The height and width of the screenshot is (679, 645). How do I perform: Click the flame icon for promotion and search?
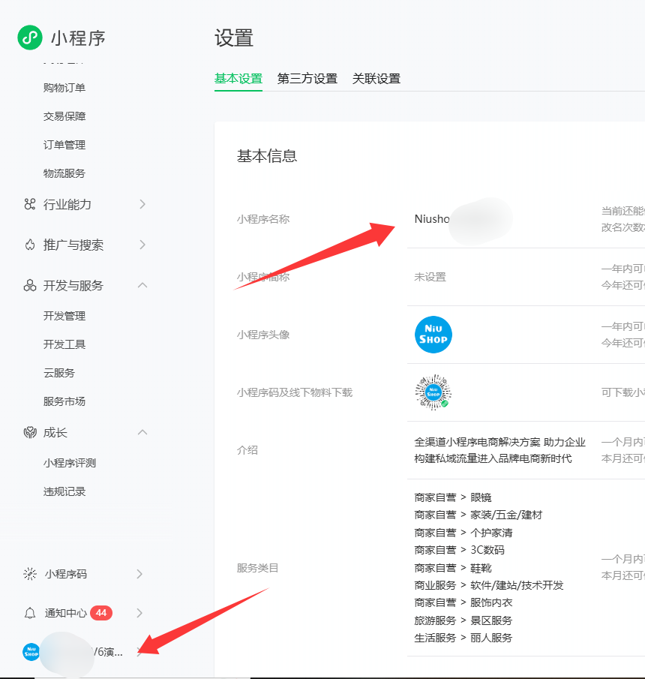click(30, 245)
